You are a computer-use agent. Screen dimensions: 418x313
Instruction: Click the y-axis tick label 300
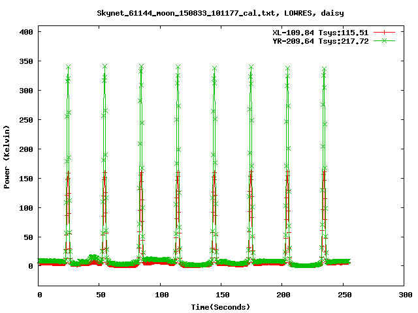[26, 91]
